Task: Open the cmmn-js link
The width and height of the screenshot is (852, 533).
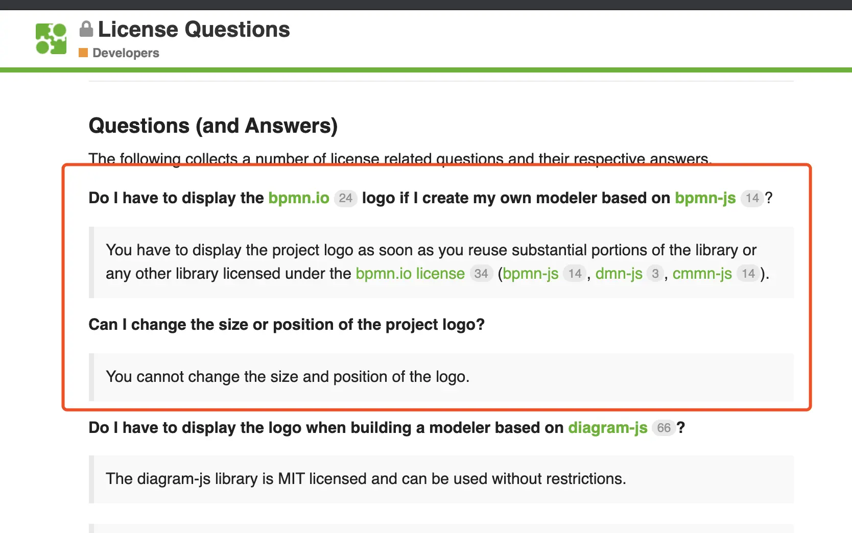Action: 702,273
